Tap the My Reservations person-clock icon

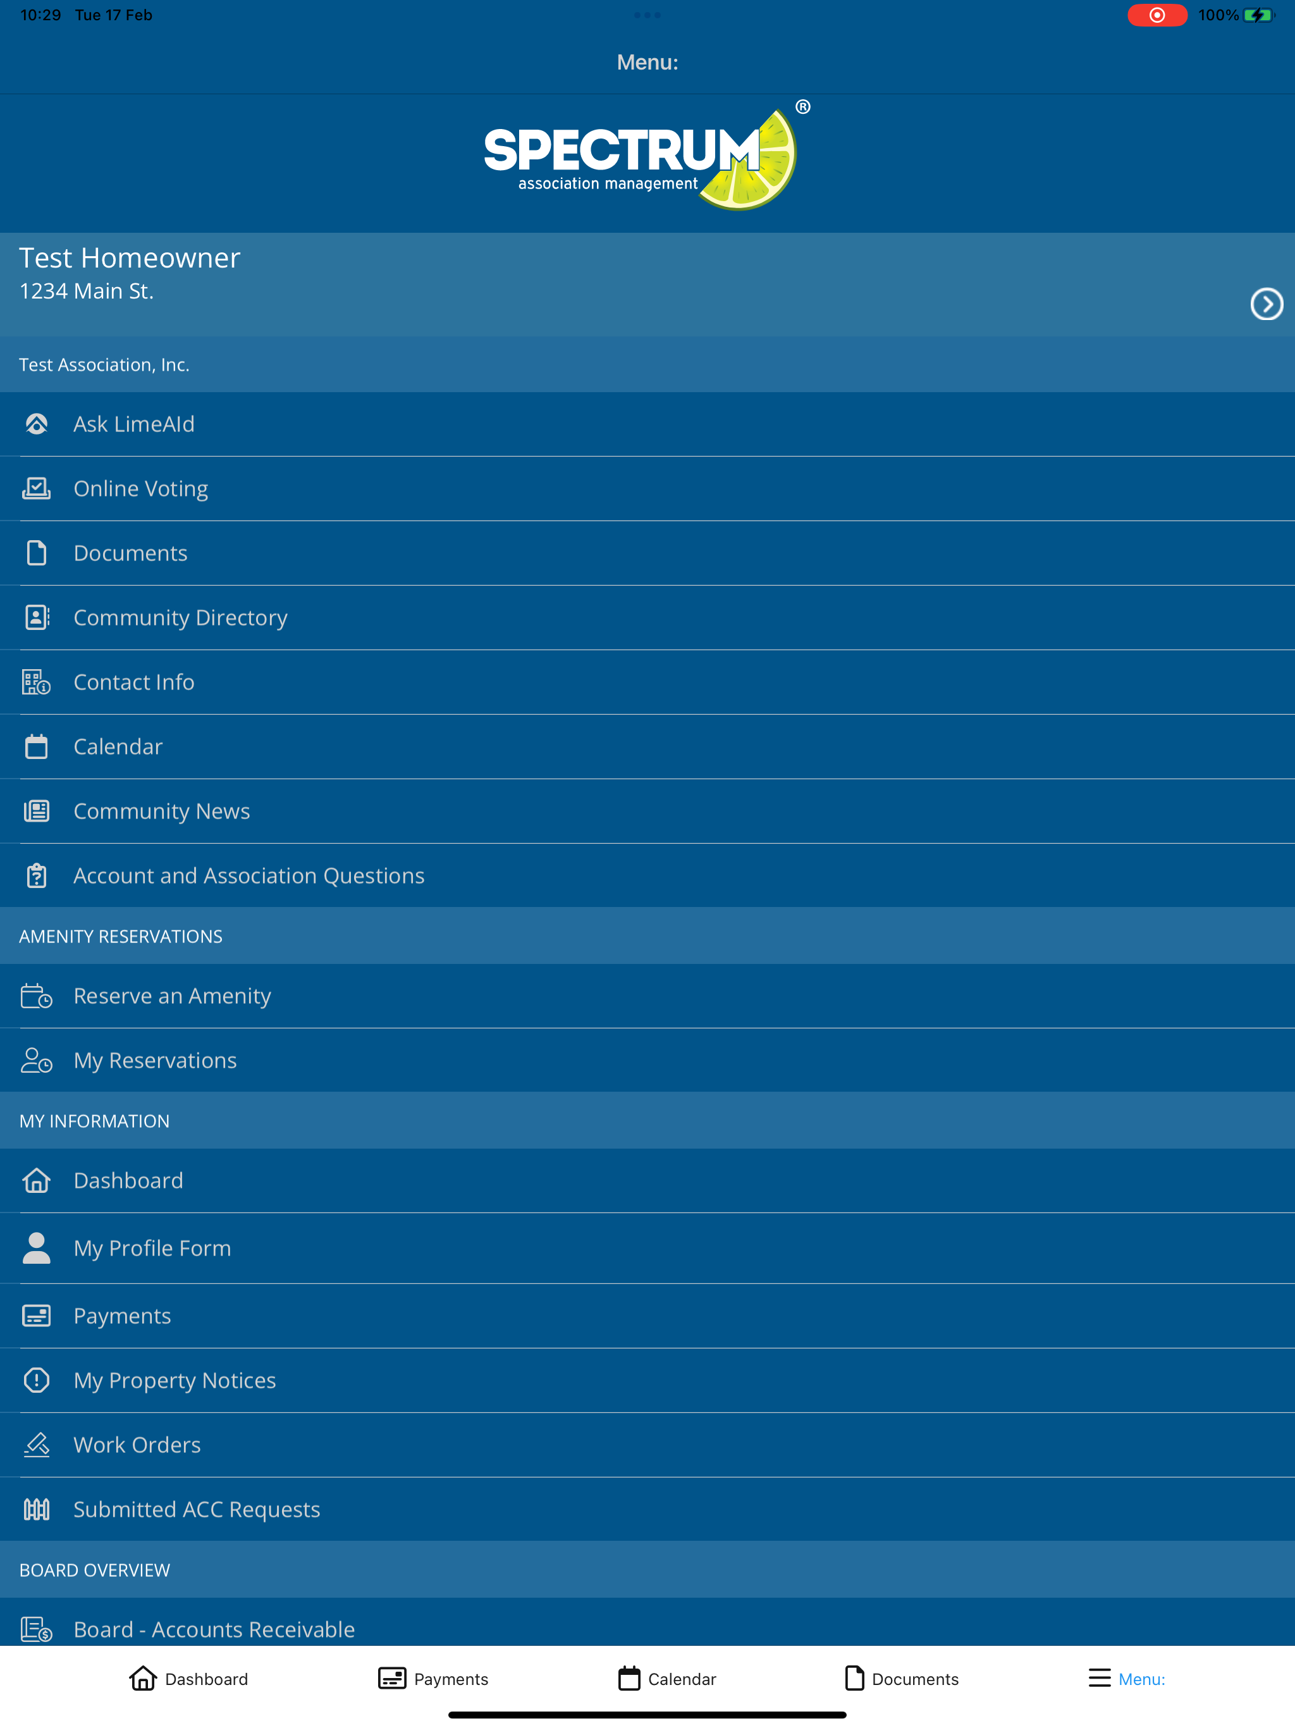click(x=37, y=1061)
